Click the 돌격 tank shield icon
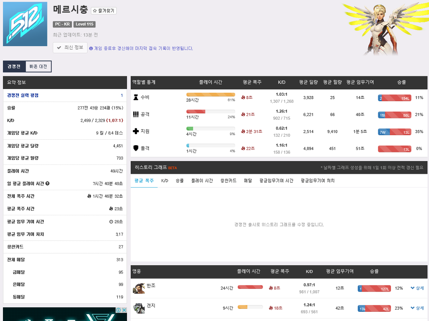Viewport: 429px width, 321px height. click(x=136, y=148)
